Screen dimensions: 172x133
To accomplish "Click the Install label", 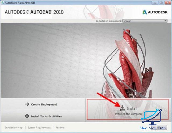I will (132, 109).
